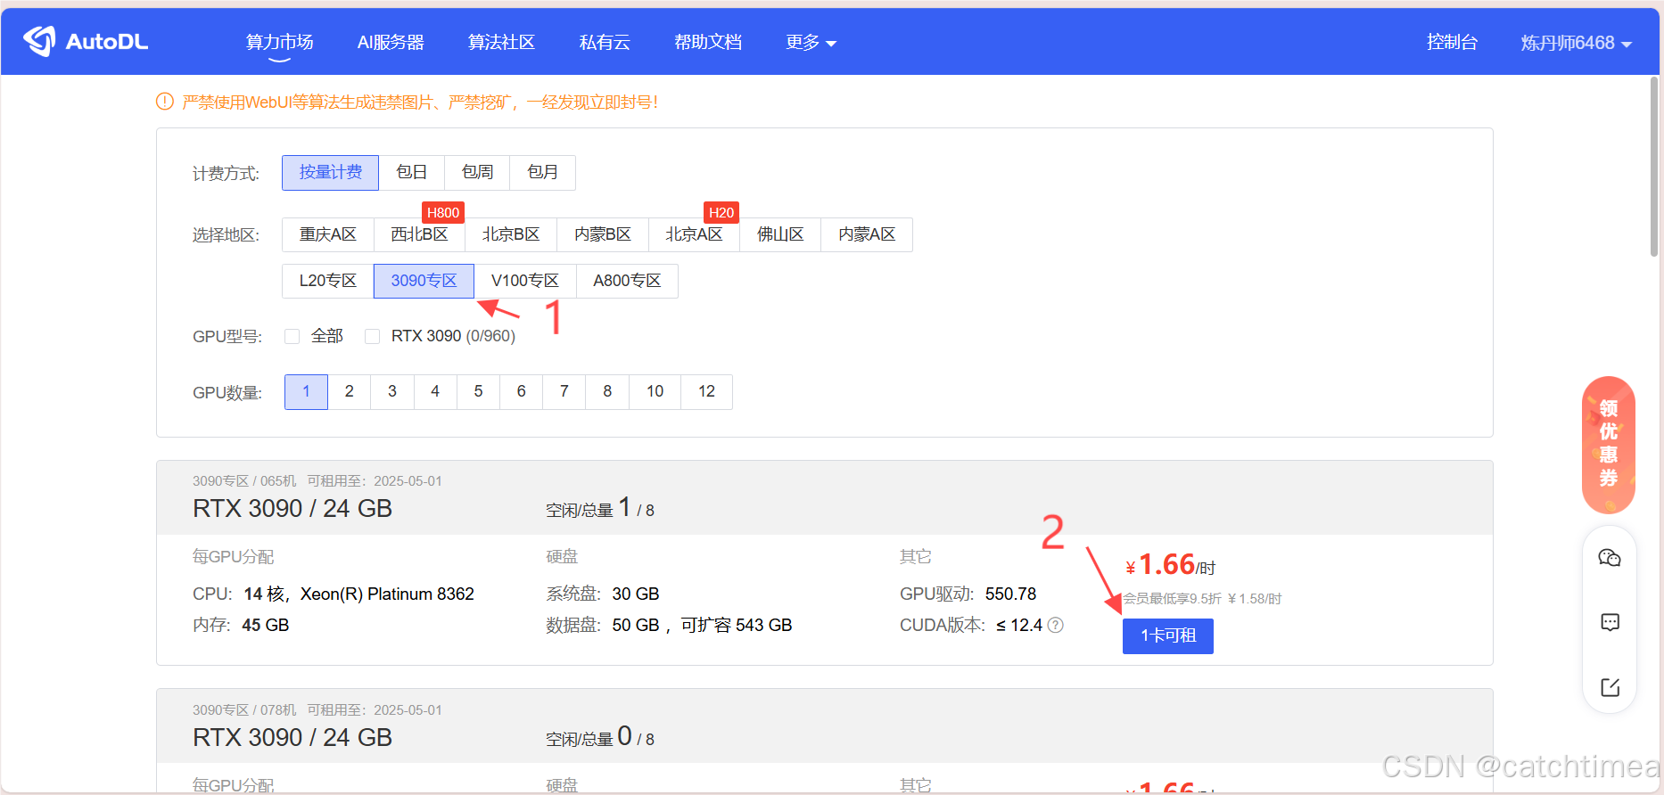Screen dimensions: 1664x795
Task: Open the chat message support icon
Action: [x=1610, y=622]
